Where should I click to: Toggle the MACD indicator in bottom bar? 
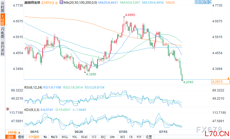[x=54, y=137]
